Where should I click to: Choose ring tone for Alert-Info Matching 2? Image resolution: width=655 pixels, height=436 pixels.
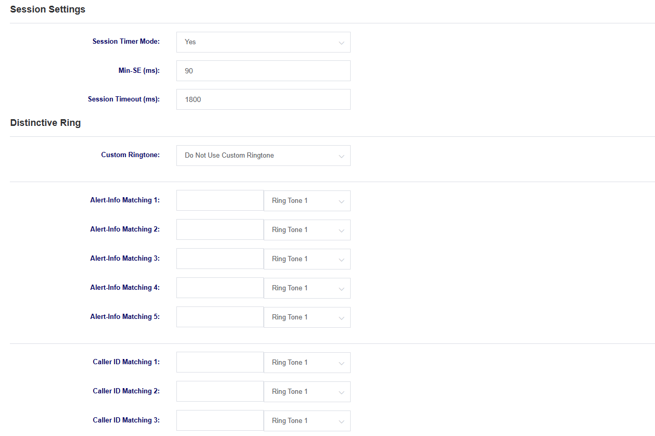pos(307,230)
